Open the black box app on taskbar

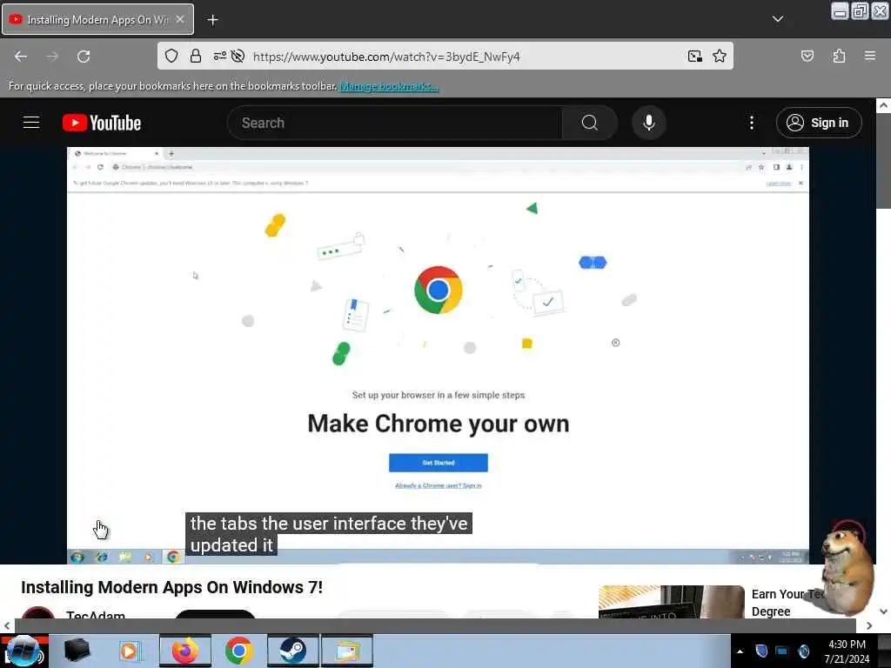pyautogui.click(x=77, y=651)
